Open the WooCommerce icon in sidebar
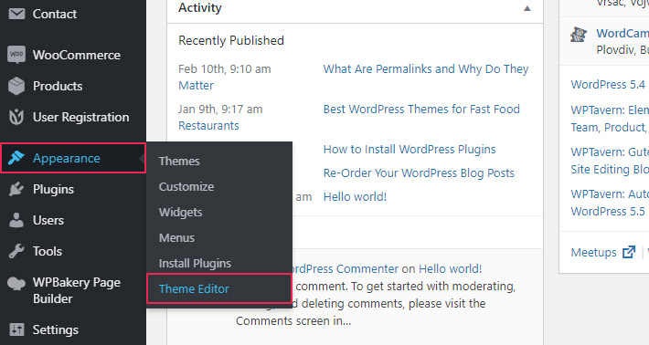Screen dimensions: 649x345 [16, 55]
